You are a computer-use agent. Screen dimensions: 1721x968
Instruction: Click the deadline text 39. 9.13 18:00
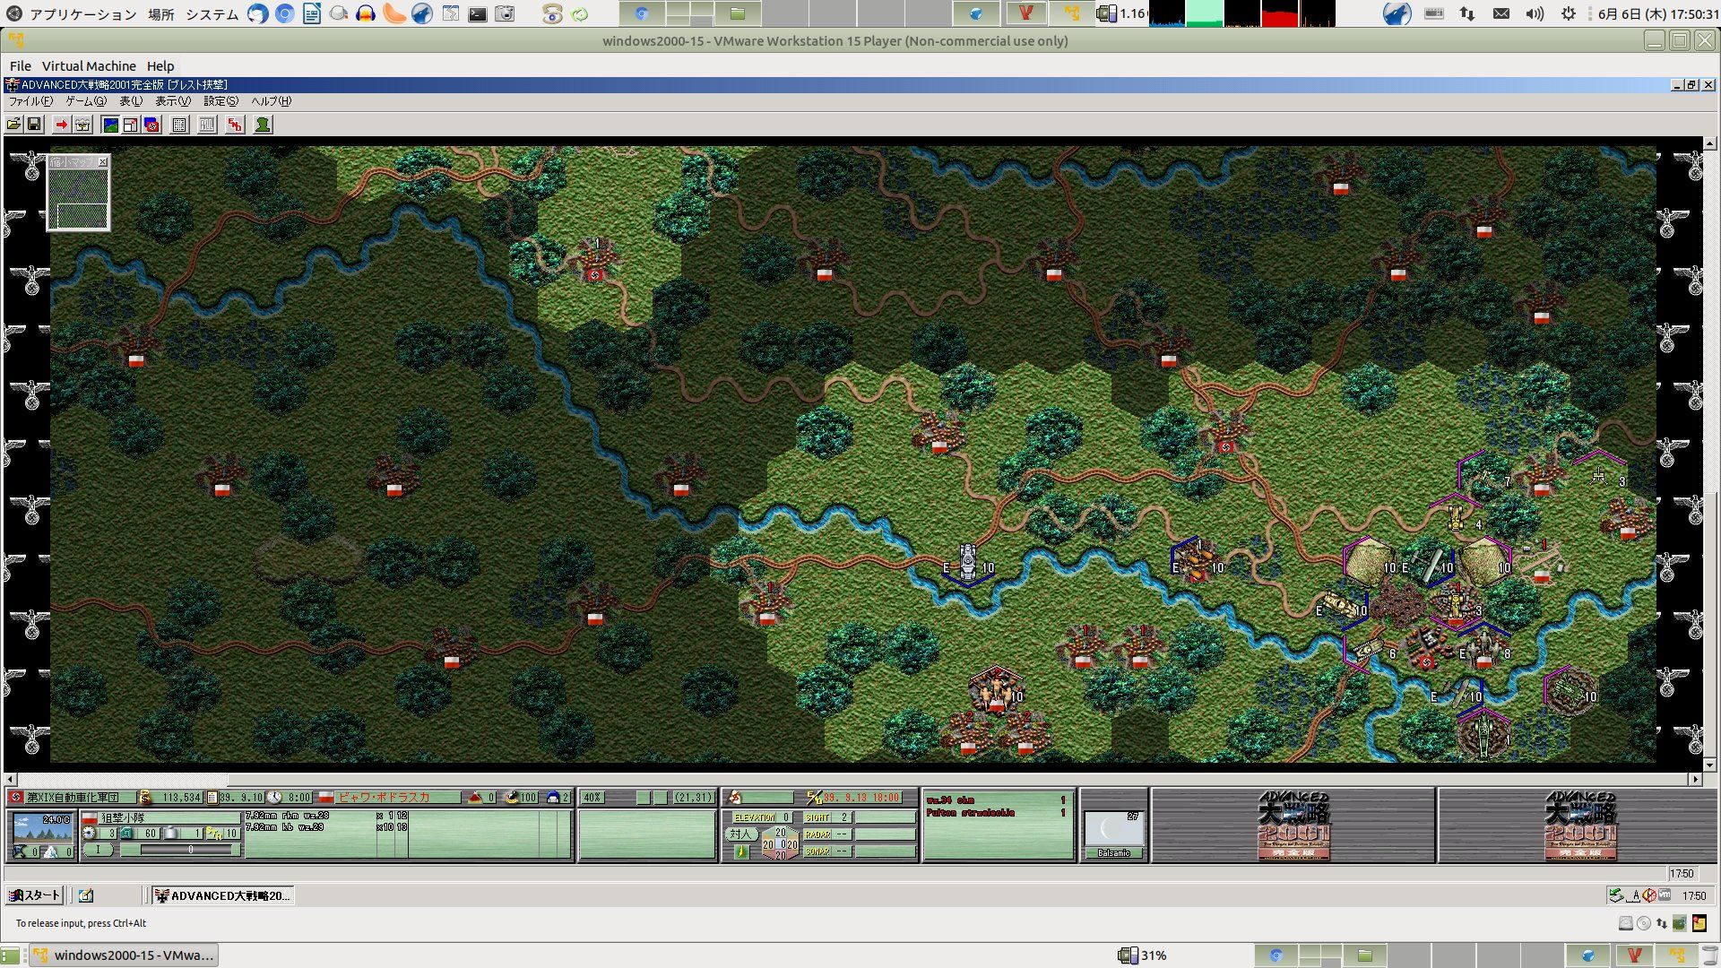click(x=861, y=798)
